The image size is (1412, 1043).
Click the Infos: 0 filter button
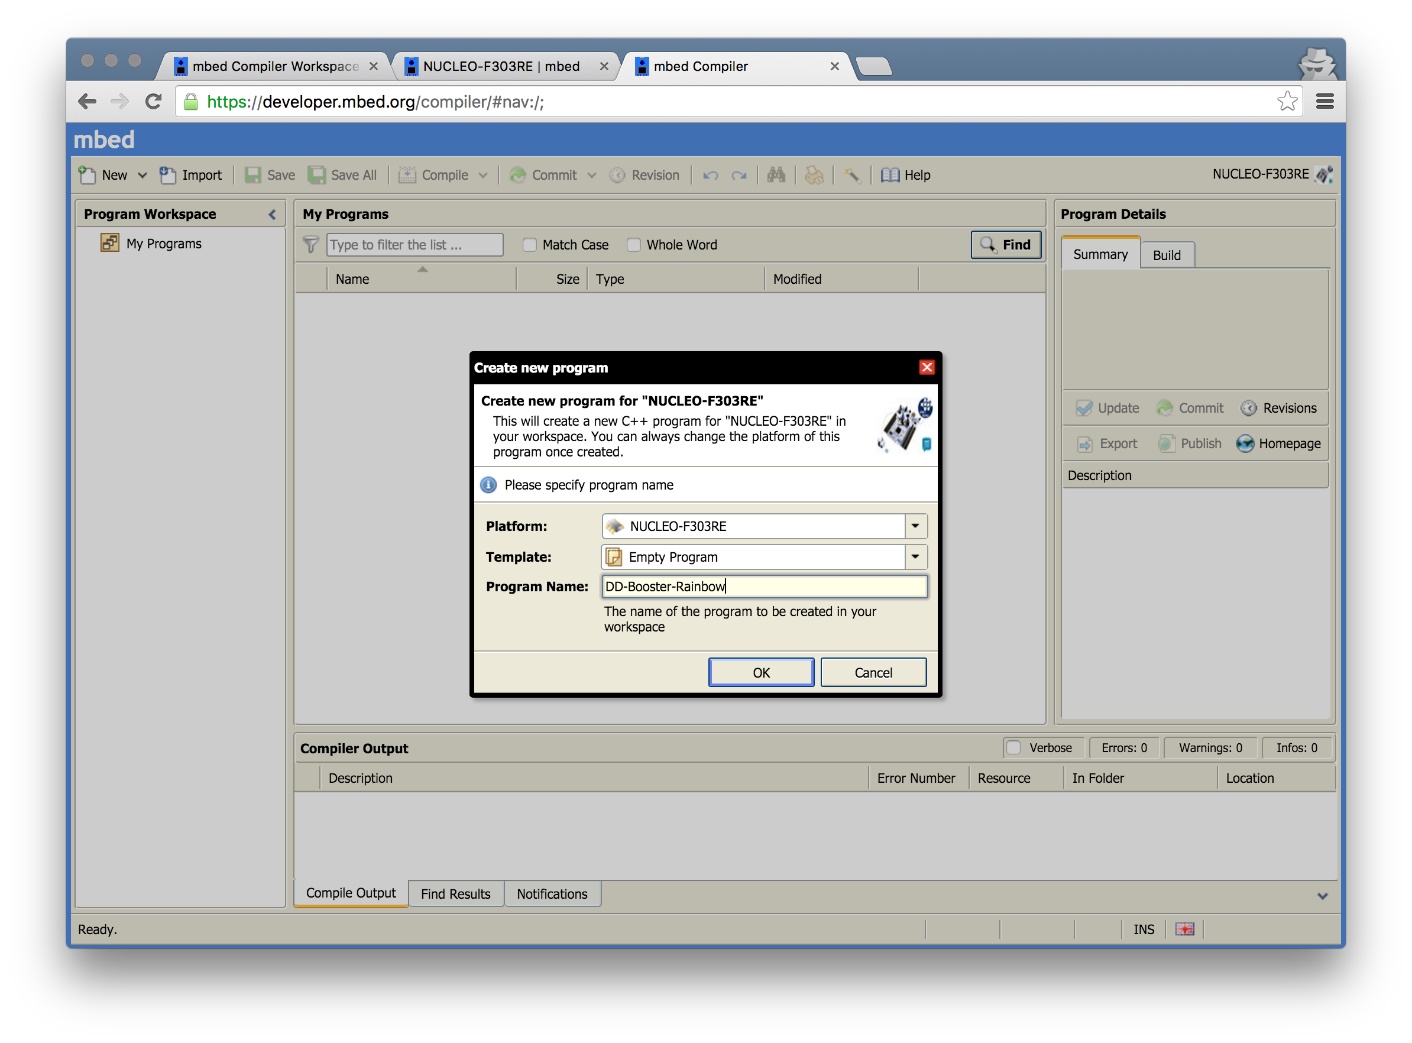click(x=1297, y=748)
